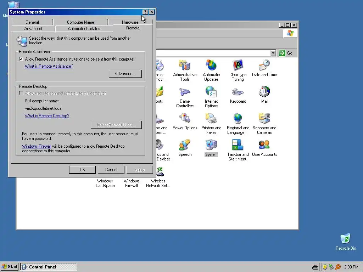The image size is (363, 272).
Task: Open What is Remote Desktop link
Action: (x=47, y=116)
